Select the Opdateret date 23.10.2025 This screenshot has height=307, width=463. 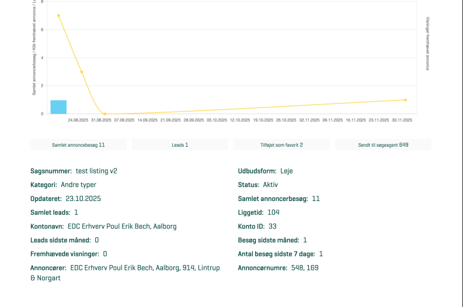click(83, 199)
